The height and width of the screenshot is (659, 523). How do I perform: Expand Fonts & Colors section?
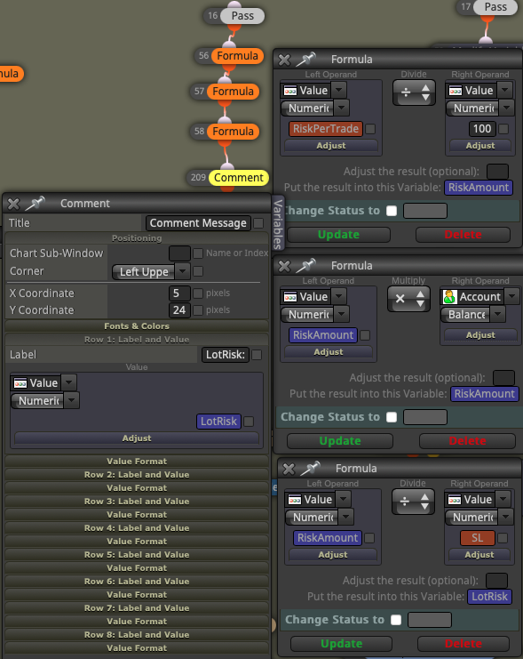[x=137, y=326]
